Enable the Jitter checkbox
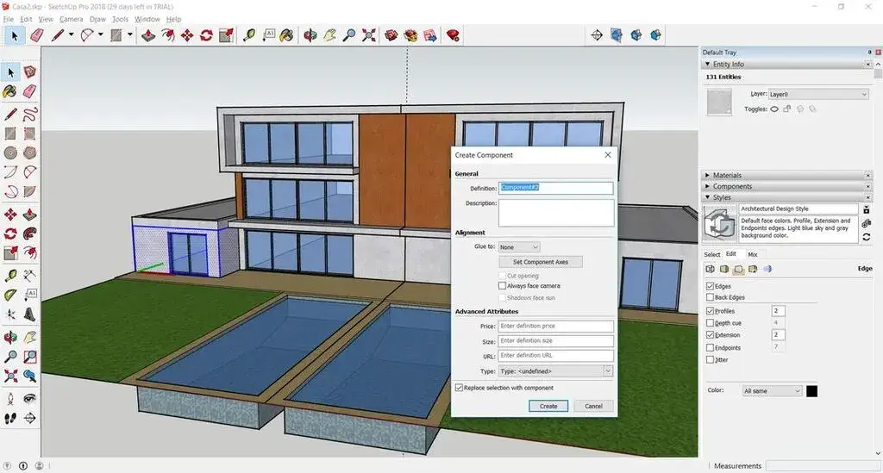Image resolution: width=883 pixels, height=473 pixels. 711,359
